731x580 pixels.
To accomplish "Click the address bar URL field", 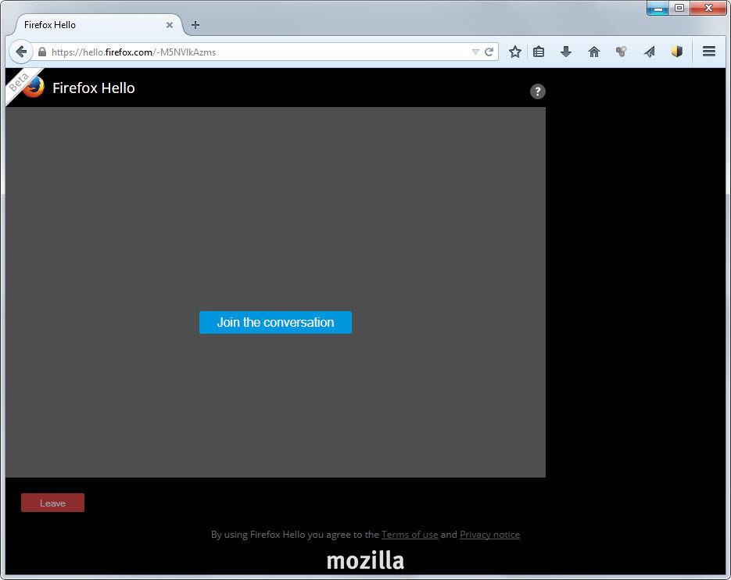I will point(260,52).
